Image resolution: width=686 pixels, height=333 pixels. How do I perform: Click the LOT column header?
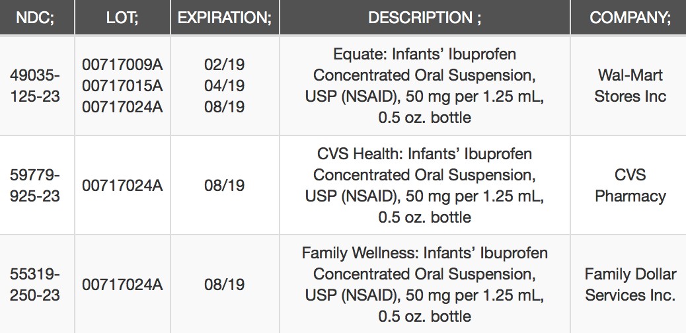122,17
